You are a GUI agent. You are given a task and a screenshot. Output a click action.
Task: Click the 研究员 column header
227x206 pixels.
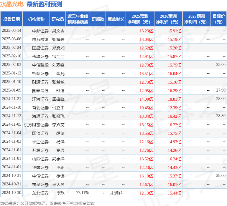[58, 19]
